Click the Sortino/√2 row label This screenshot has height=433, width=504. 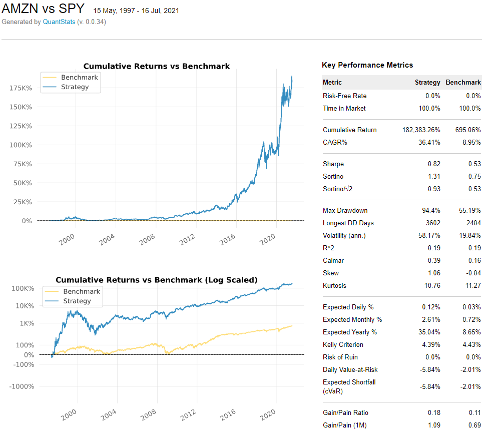tap(337, 189)
